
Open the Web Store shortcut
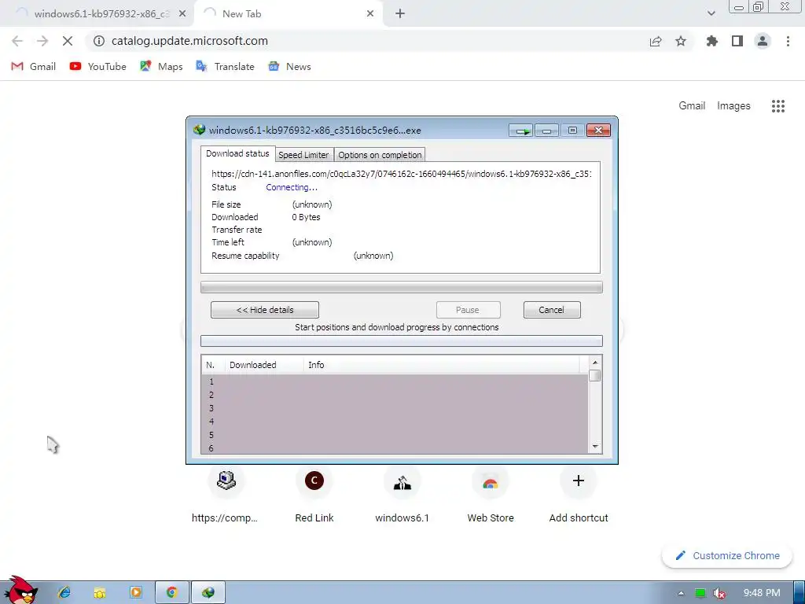pyautogui.click(x=491, y=493)
